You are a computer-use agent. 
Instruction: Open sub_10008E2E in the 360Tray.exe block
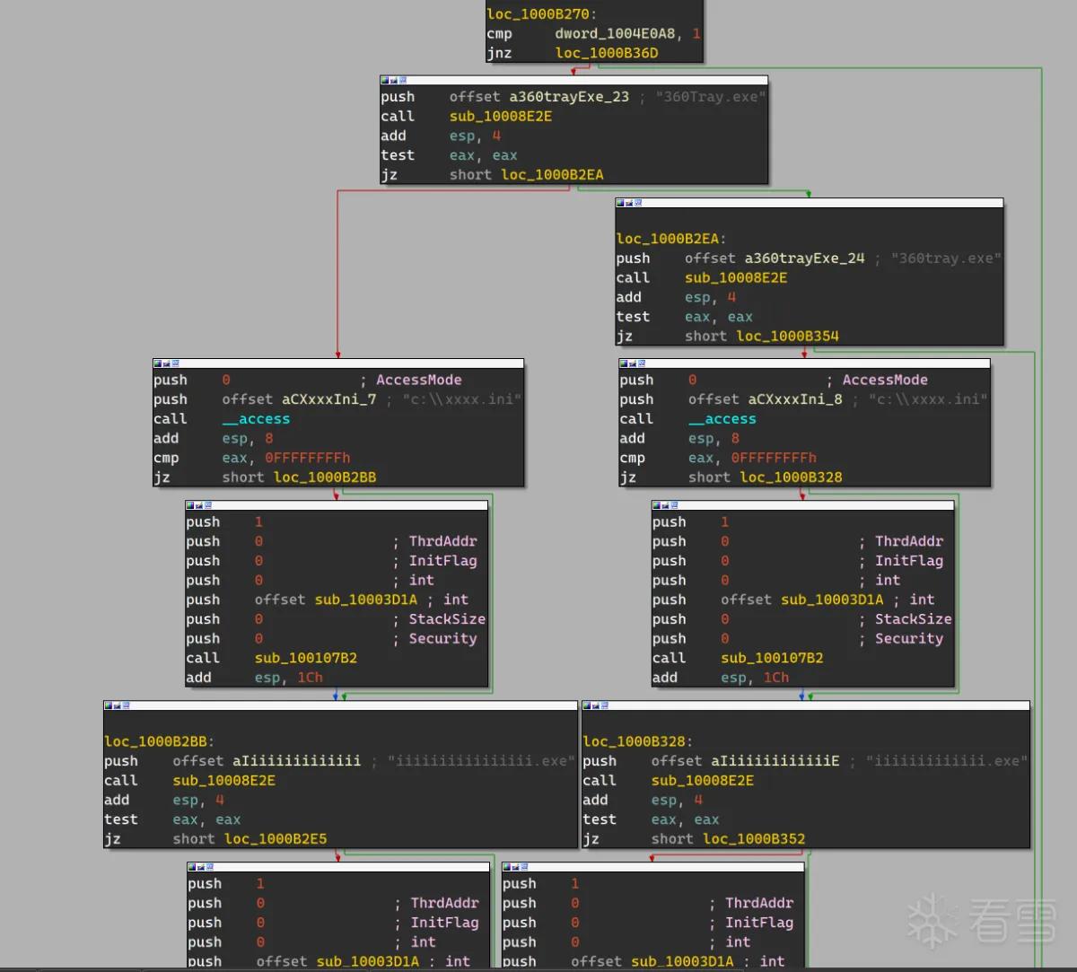(501, 117)
